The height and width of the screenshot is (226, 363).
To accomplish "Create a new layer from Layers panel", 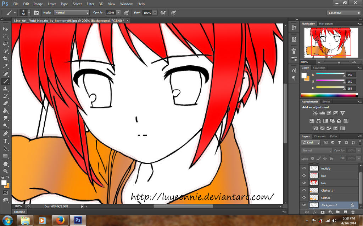I will [346, 212].
